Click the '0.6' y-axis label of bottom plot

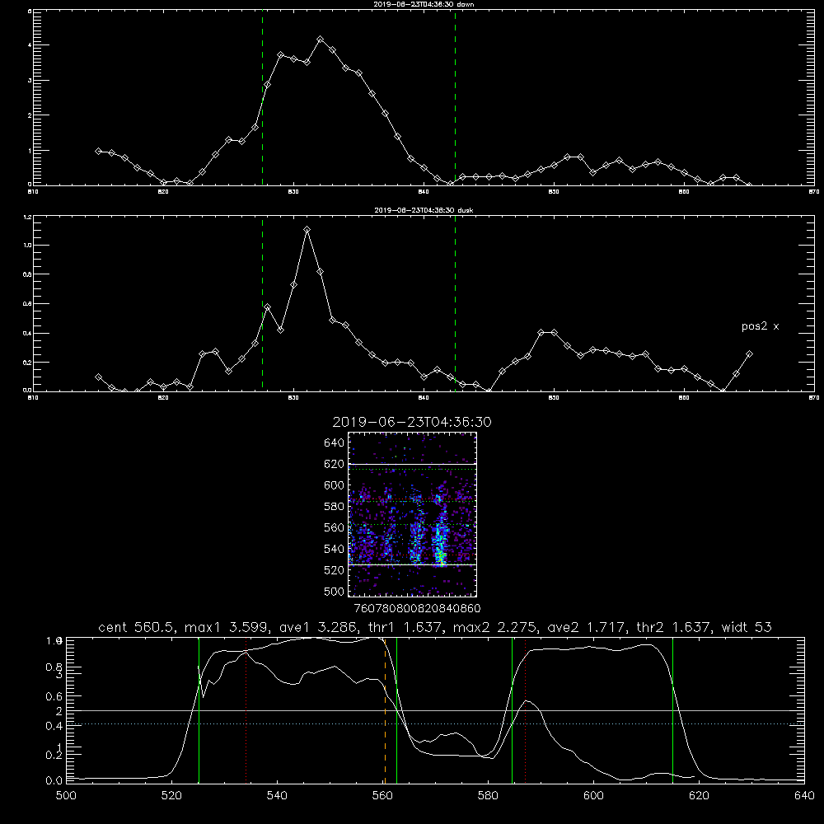coord(54,696)
